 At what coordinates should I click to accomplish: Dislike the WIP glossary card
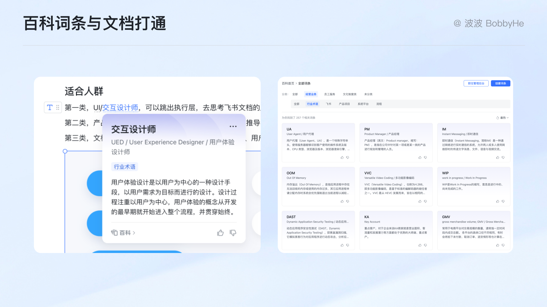tap(503, 201)
